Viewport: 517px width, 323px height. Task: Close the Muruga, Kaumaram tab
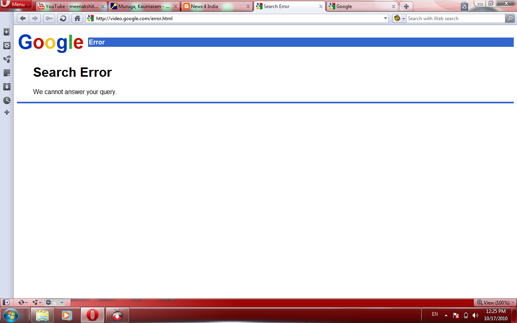point(175,6)
